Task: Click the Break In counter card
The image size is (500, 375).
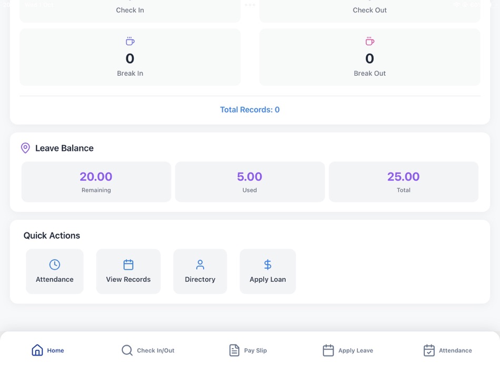Action: [x=130, y=57]
